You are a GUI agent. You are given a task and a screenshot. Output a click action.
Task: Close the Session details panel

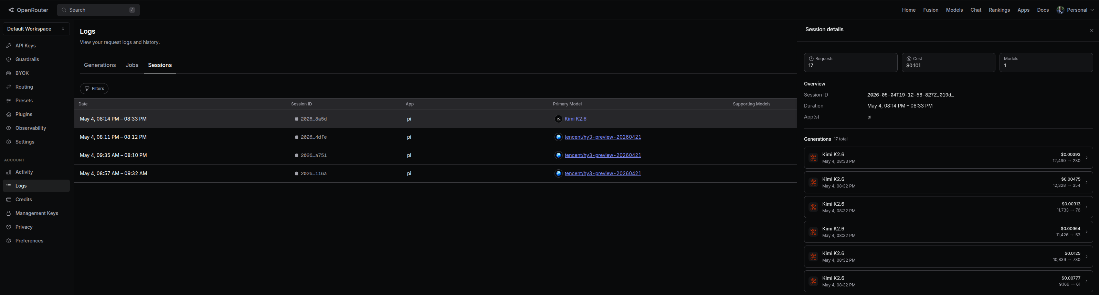tap(1091, 31)
